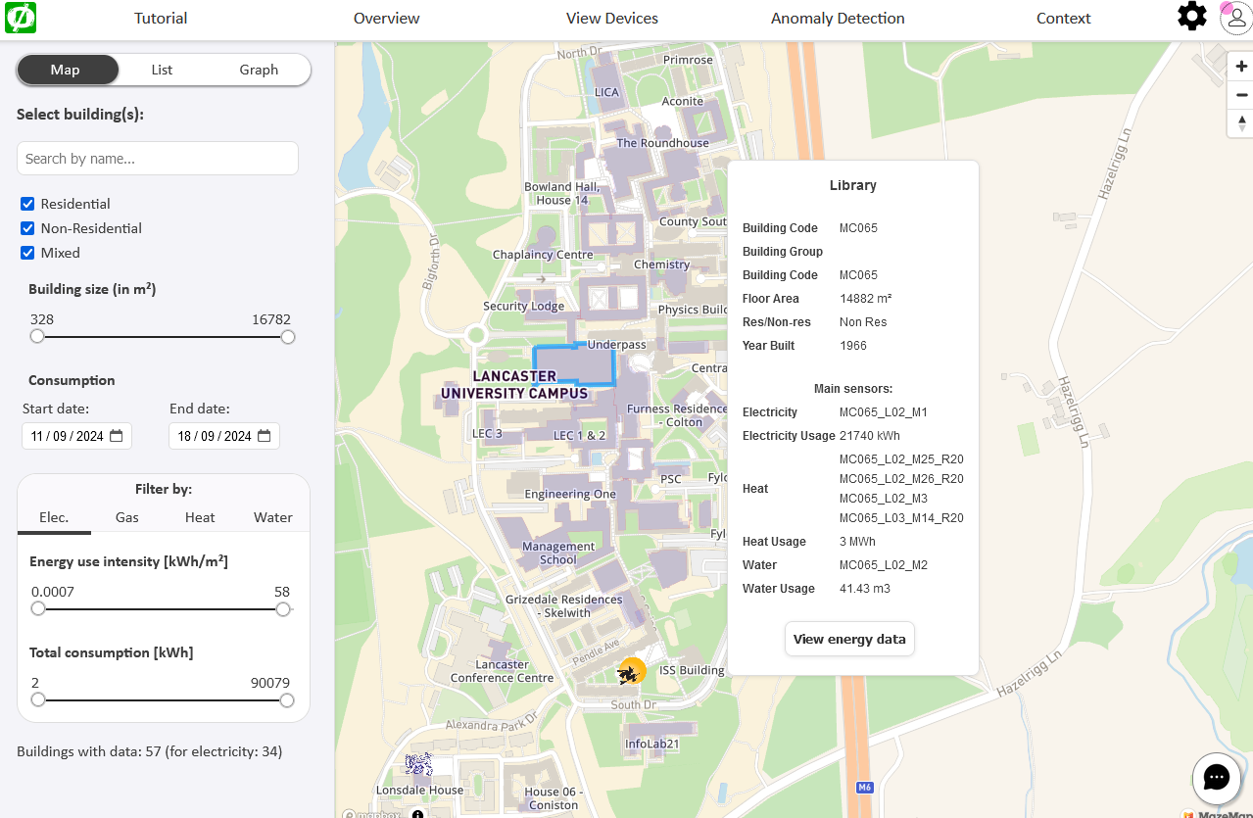This screenshot has height=818, width=1253.
Task: Click the LEC 3 map label
Action: pos(487,434)
